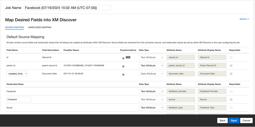The image size is (255, 127).
Task: Toggle Reportable checkbox for Feedback Provider
Action: (x=231, y=91)
